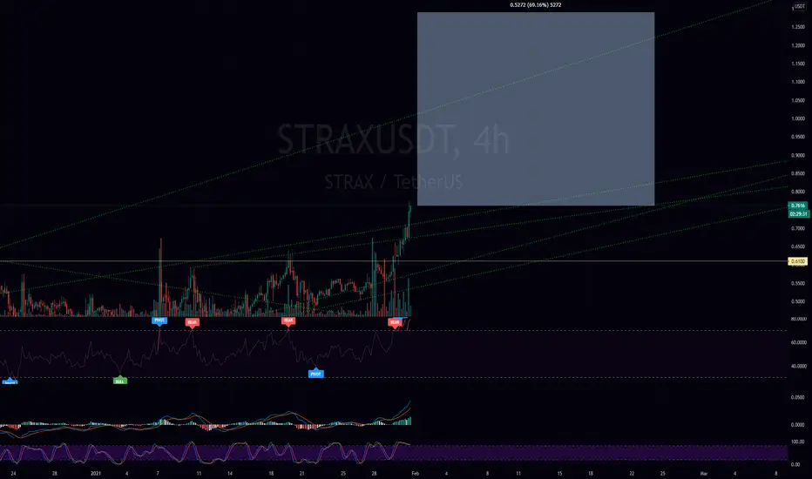Click the red BEAR marker near Jan 30
The image size is (812, 479).
[x=395, y=322]
